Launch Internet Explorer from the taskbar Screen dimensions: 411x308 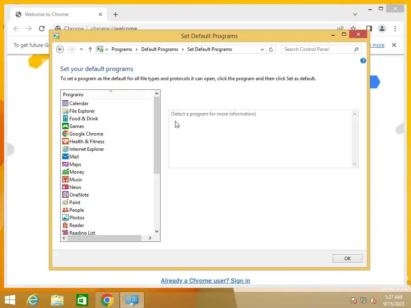click(x=33, y=300)
